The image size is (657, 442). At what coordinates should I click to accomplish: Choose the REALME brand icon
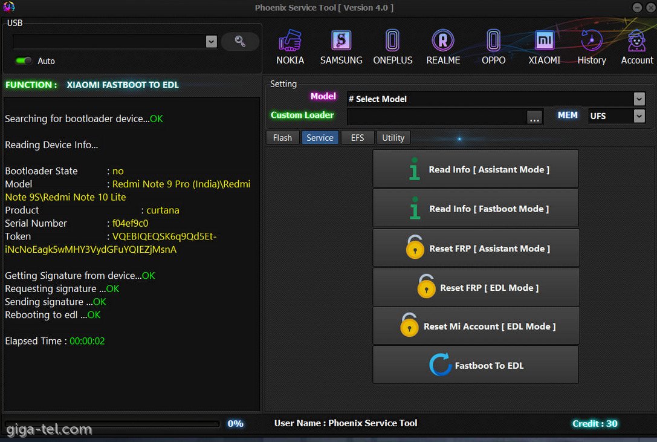[x=443, y=47]
